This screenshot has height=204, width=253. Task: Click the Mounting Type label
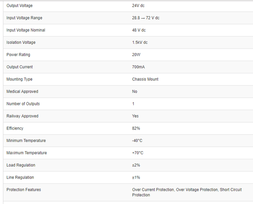click(19, 79)
